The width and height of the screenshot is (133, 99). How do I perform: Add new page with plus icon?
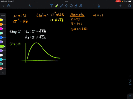(120, 6)
